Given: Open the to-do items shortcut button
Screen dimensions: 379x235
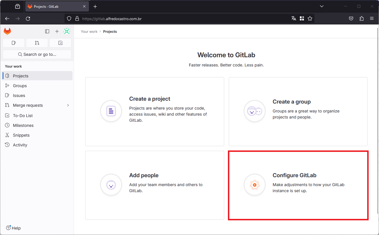Looking at the screenshot, I should pyautogui.click(x=60, y=43).
